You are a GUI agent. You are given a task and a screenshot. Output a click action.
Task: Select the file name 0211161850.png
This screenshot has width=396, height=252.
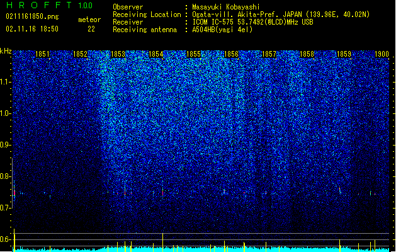tap(32, 17)
